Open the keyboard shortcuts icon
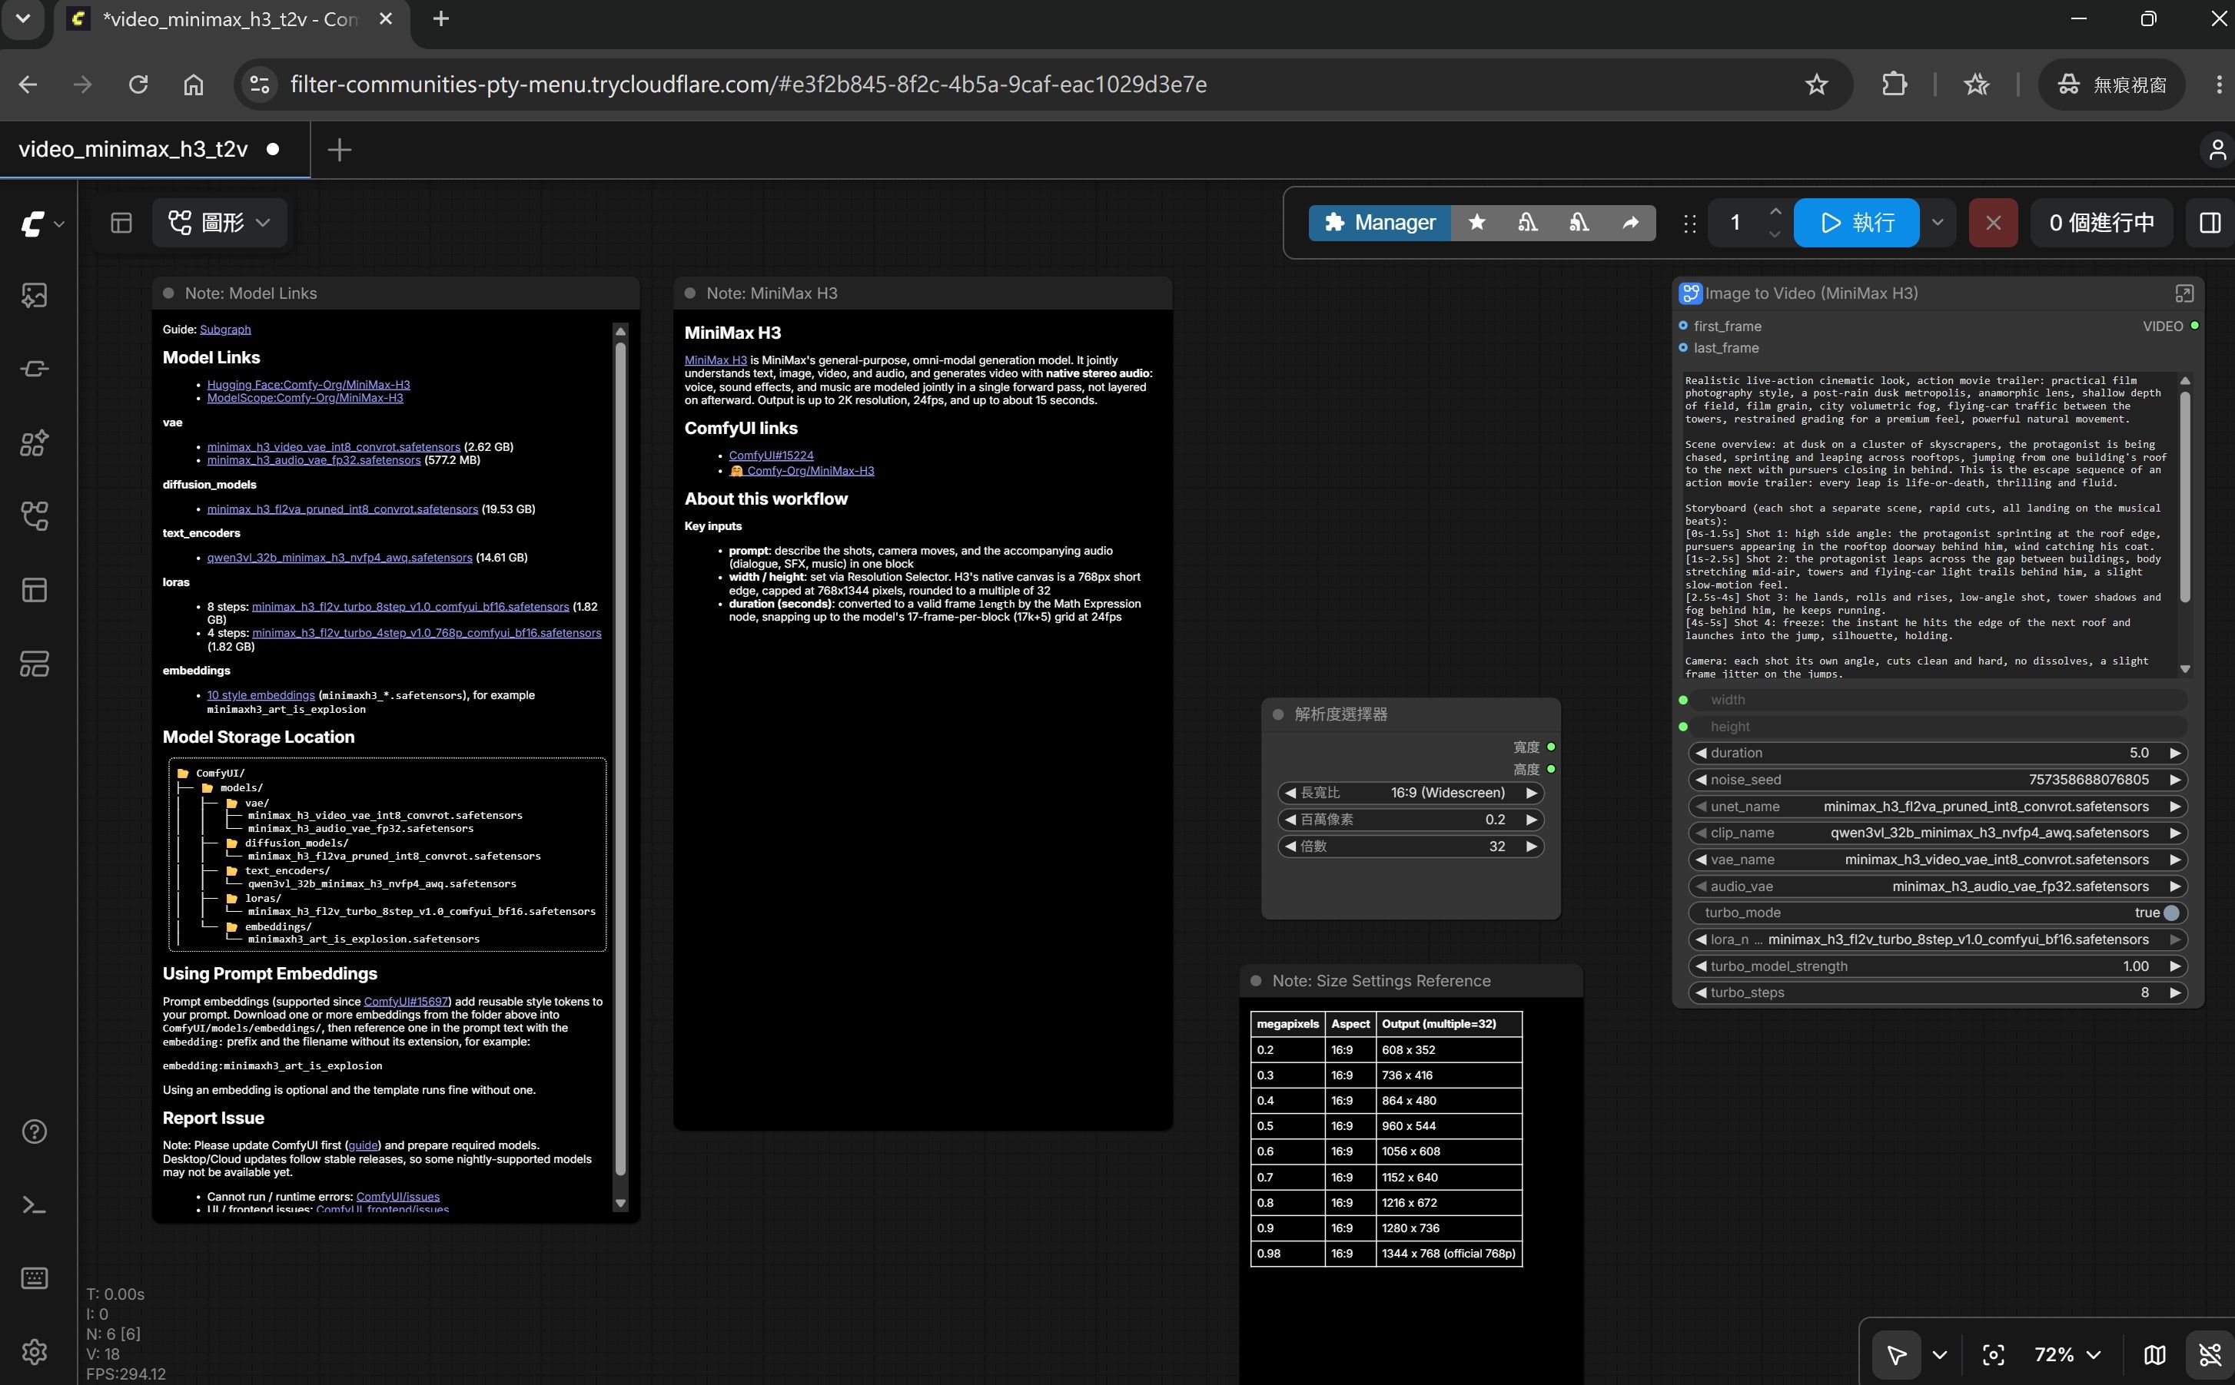Image resolution: width=2235 pixels, height=1385 pixels. (x=35, y=1277)
